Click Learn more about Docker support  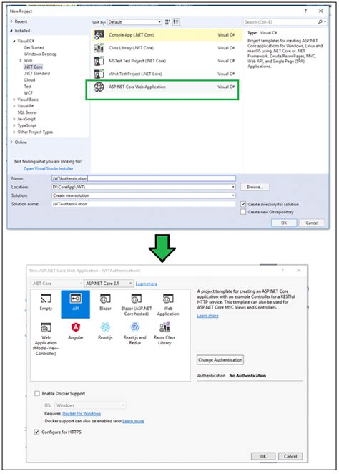pos(133,421)
